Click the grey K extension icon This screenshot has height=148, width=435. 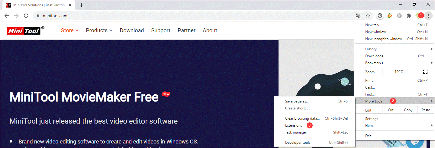tap(399, 16)
